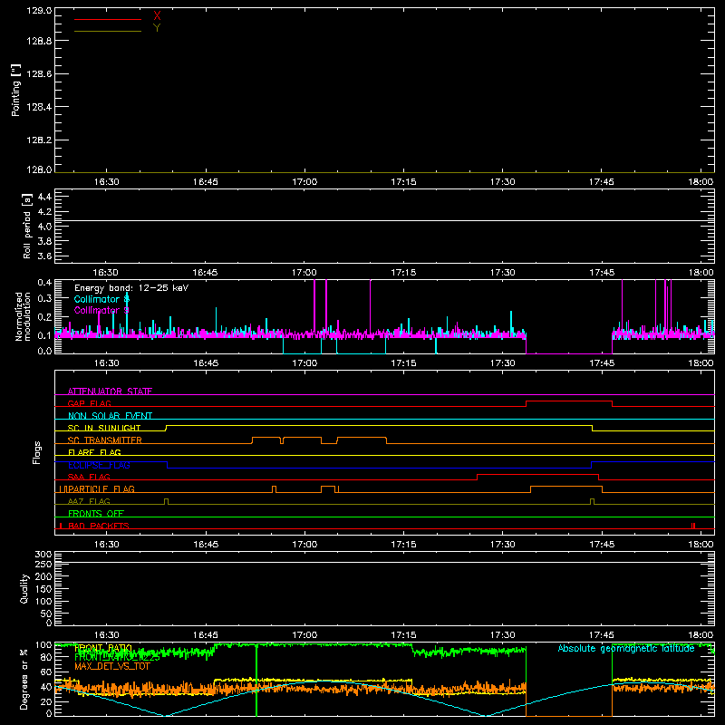
Task: Click the raised SAA_FLAG step segment
Action: tap(537, 474)
